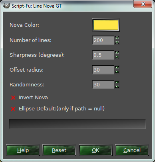This screenshot has height=162, width=155.
Task: Toggle the Ellipse Default checkbox
Action: coord(13,109)
